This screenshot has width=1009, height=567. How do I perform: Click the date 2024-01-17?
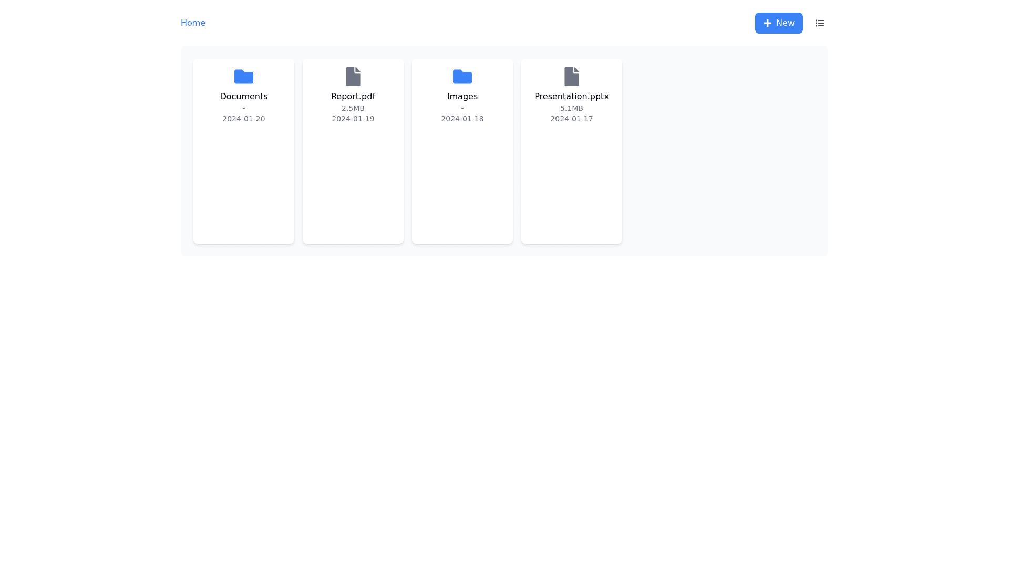point(571,119)
